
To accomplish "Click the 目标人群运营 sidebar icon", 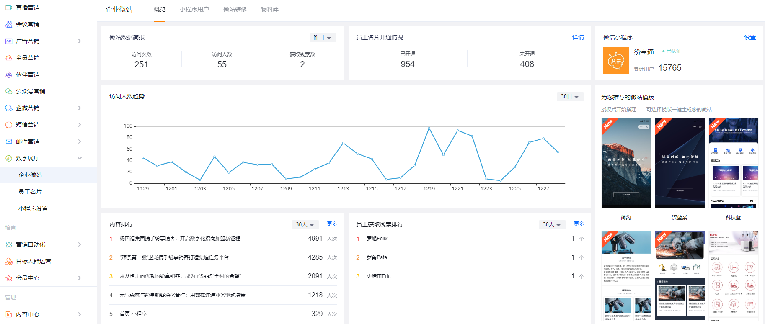I will point(9,261).
